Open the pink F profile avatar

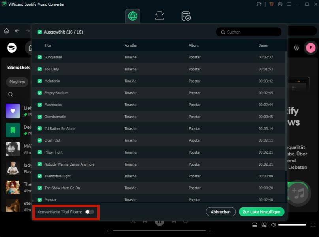coord(311,48)
